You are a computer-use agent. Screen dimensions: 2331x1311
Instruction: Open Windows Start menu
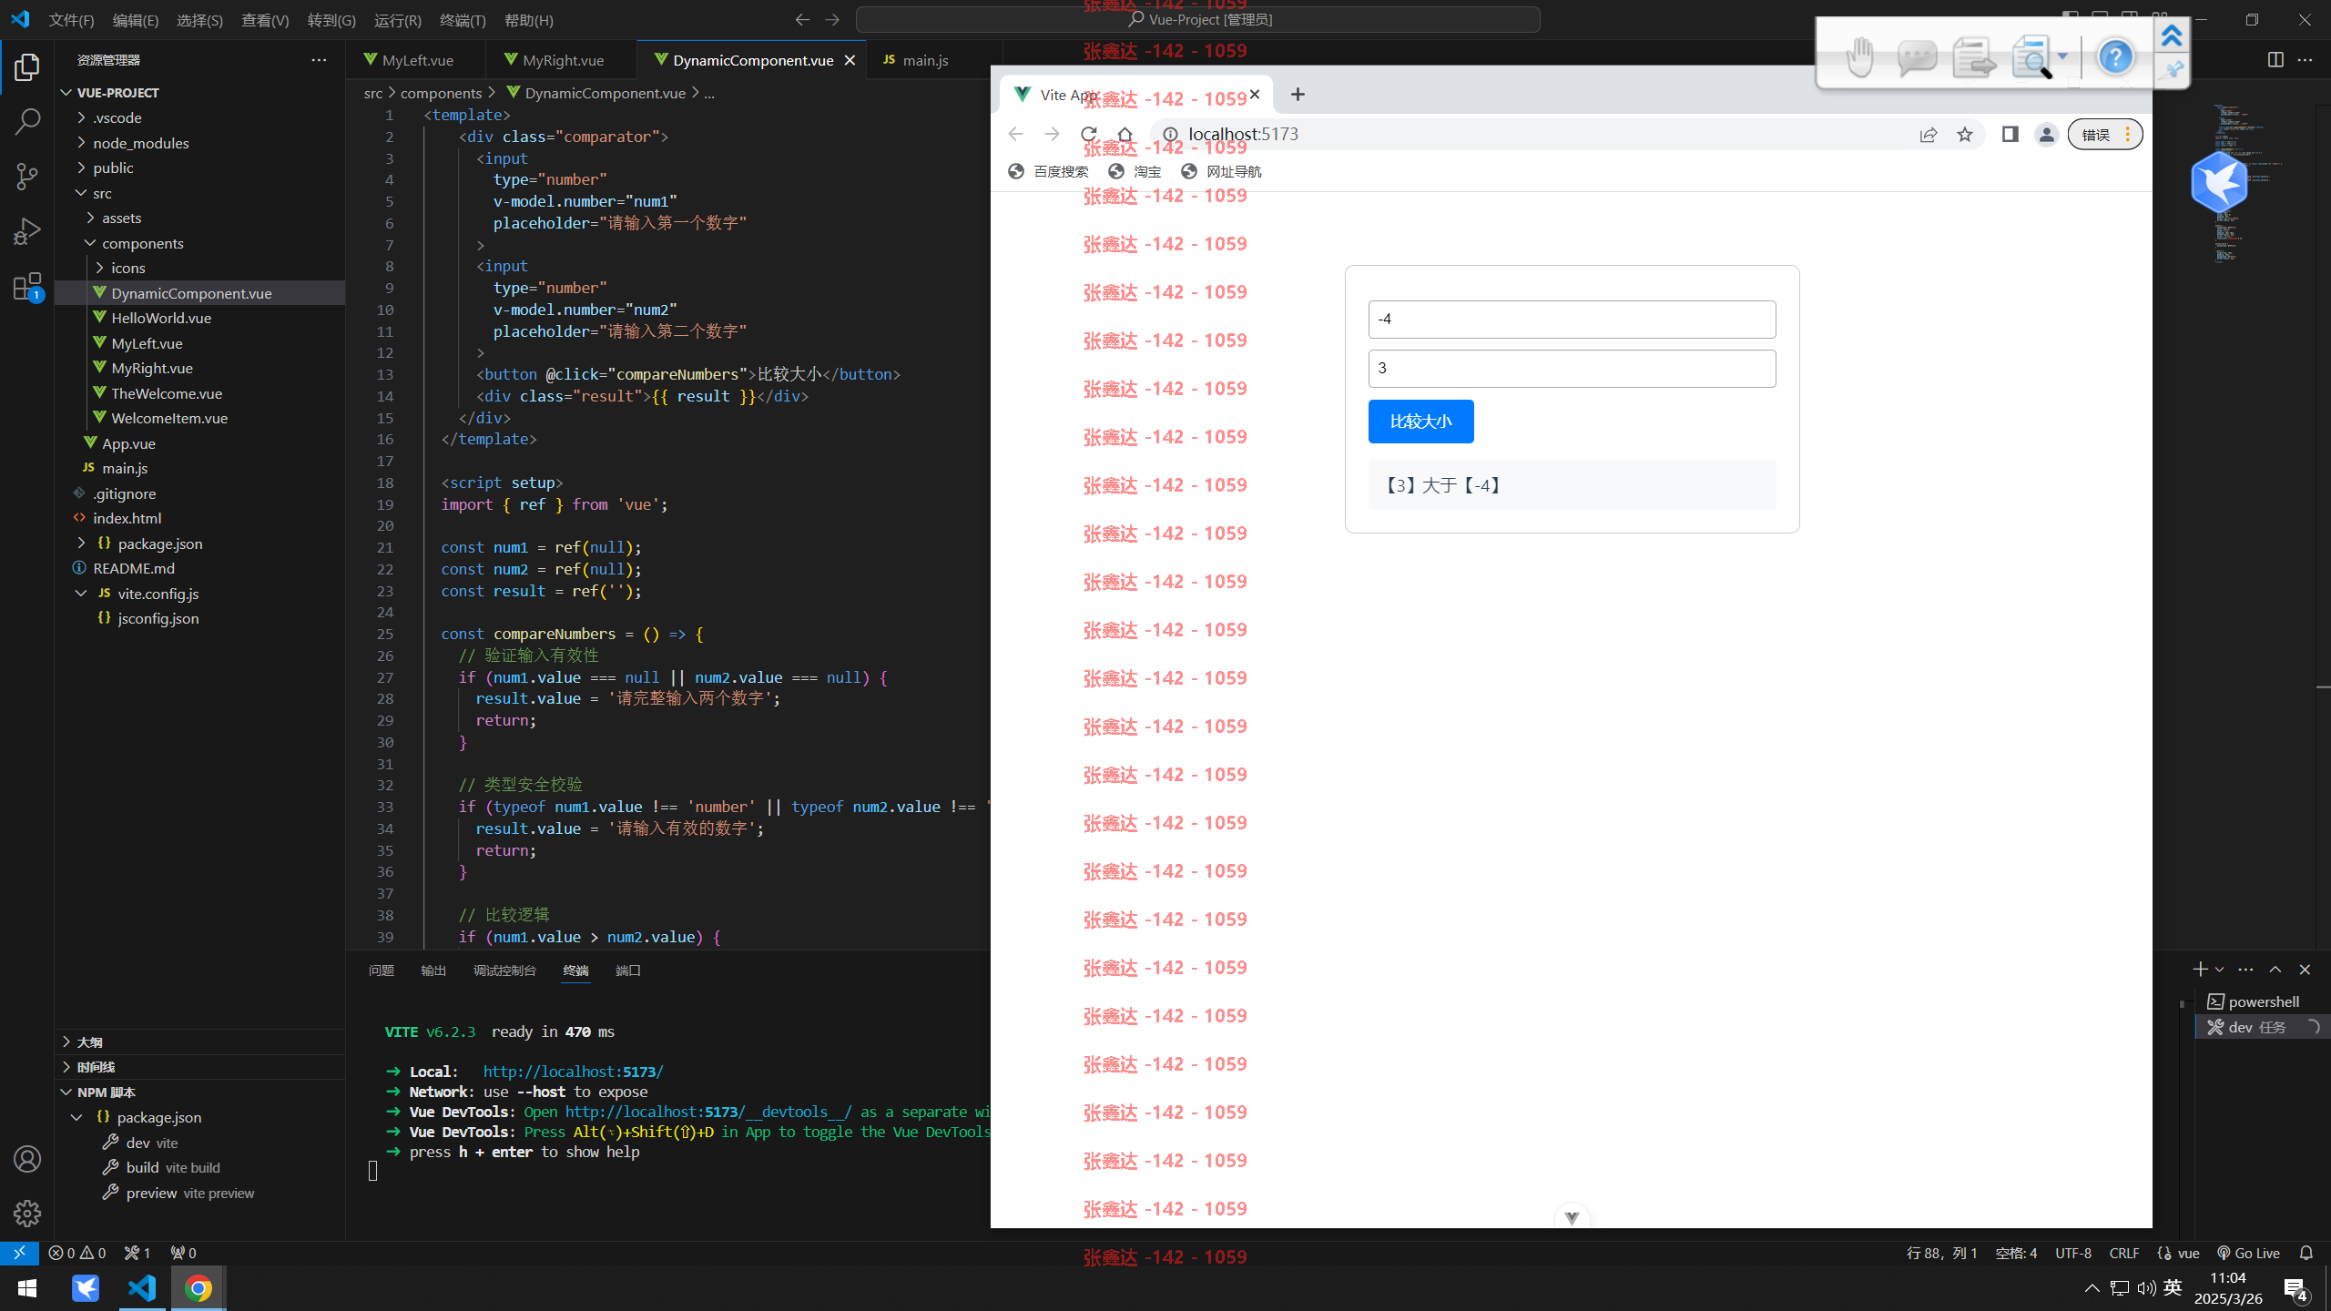(27, 1288)
